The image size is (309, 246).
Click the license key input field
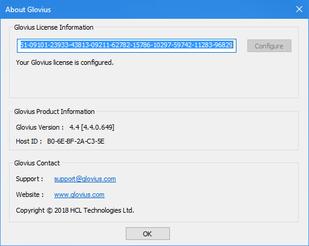click(126, 45)
